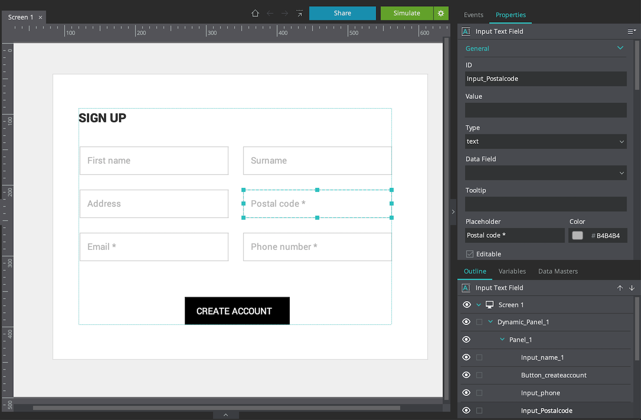Image resolution: width=641 pixels, height=420 pixels.
Task: Click the Share button
Action: (x=342, y=13)
